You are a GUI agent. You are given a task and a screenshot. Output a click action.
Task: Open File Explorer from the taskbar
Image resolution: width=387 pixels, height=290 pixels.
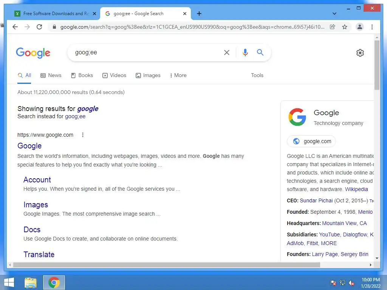click(x=31, y=282)
